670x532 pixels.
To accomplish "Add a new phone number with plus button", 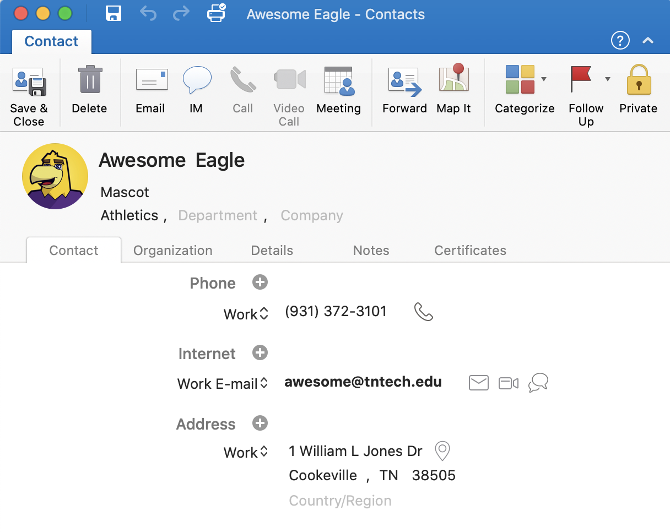I will click(x=260, y=283).
